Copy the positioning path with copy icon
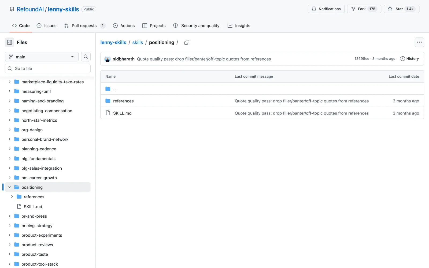 pyautogui.click(x=187, y=42)
